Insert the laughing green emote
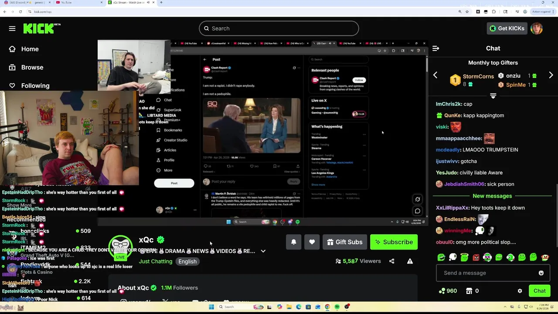The width and height of the screenshot is (558, 314). click(441, 257)
